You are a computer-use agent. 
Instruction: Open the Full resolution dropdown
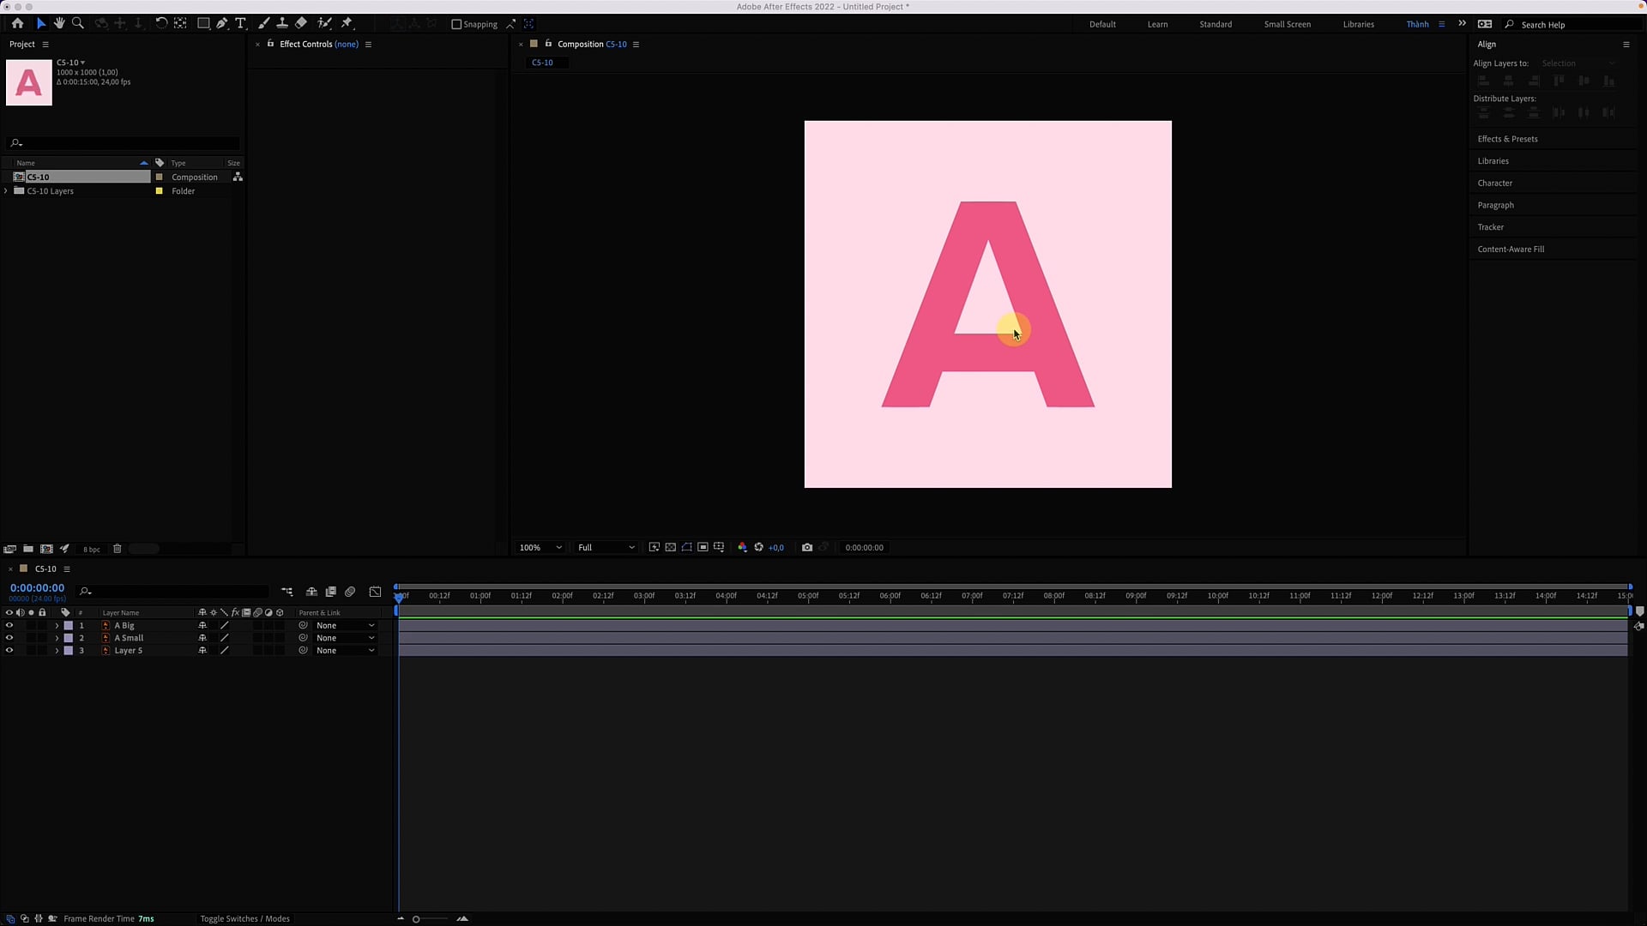click(x=606, y=547)
